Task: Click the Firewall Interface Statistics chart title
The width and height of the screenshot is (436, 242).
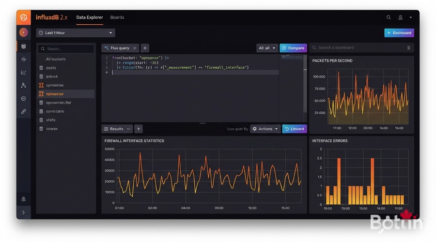Action: pyautogui.click(x=134, y=141)
